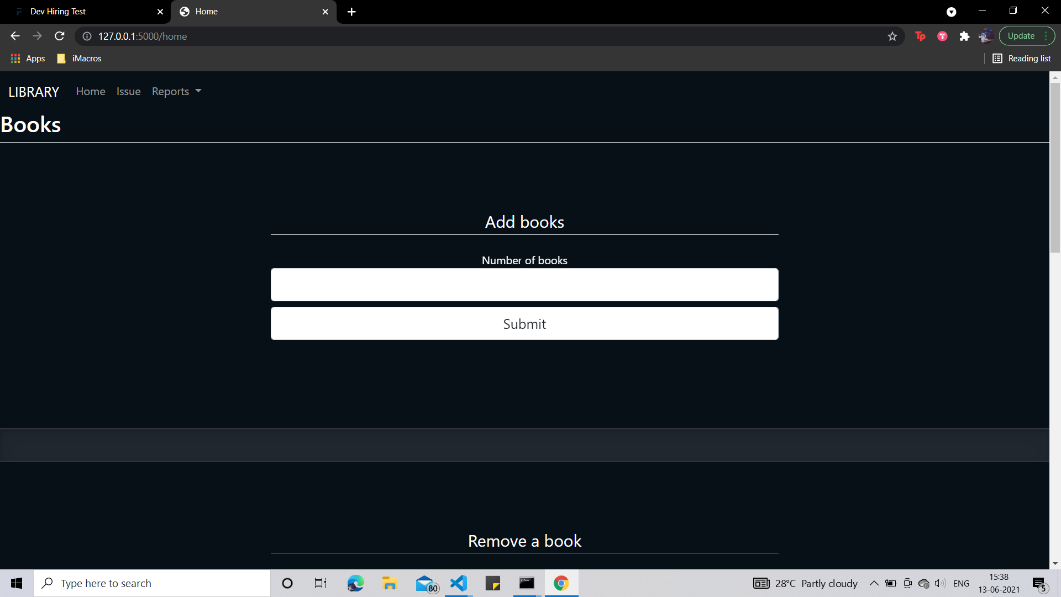
Task: Reload the page with the refresh icon
Action: (59, 36)
